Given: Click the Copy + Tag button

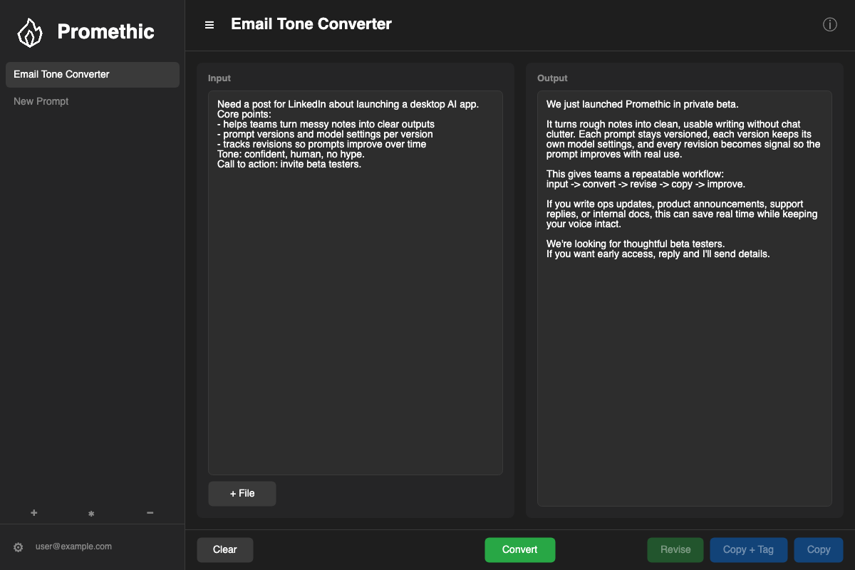Looking at the screenshot, I should point(748,549).
